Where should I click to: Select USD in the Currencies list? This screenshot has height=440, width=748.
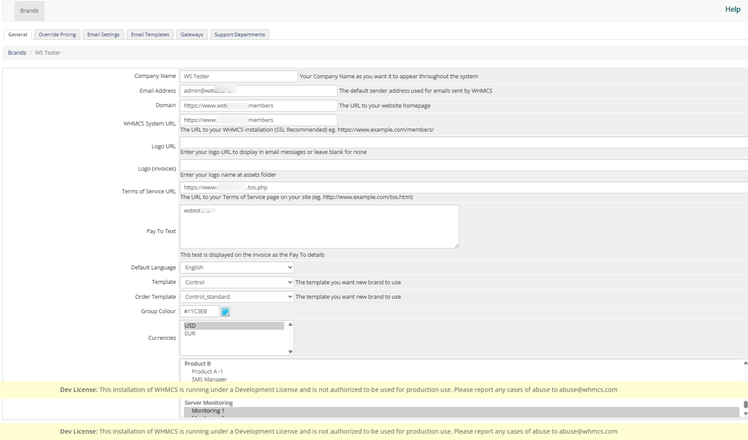[190, 326]
